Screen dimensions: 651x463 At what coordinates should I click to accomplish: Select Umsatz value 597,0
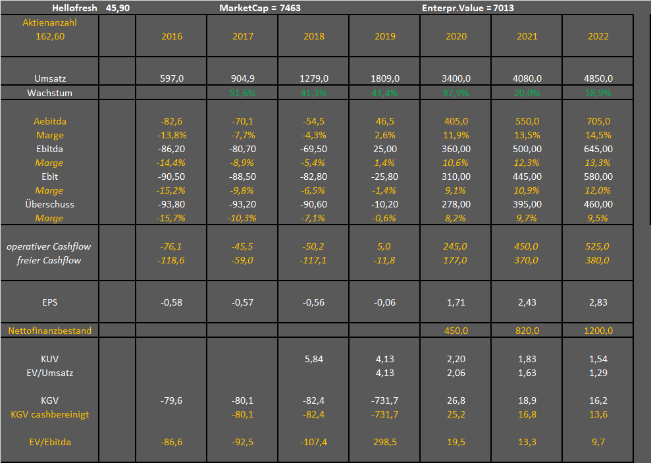171,78
